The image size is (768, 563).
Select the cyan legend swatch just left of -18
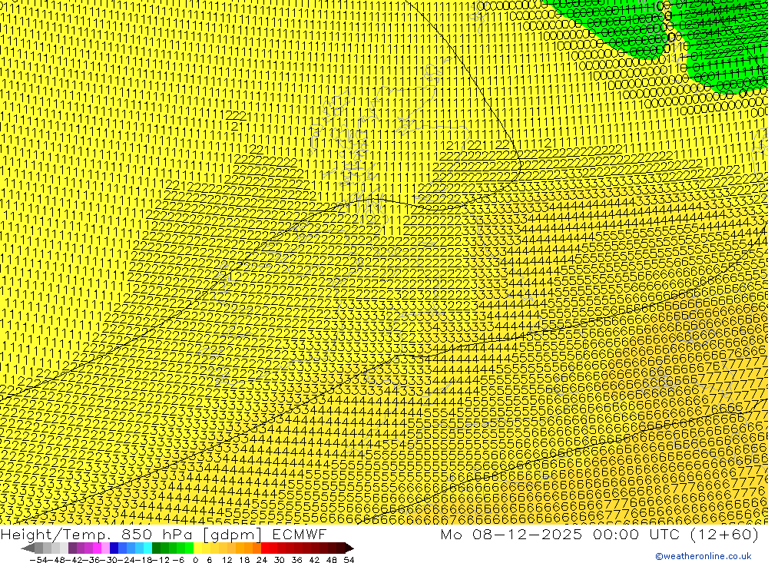tap(147, 548)
